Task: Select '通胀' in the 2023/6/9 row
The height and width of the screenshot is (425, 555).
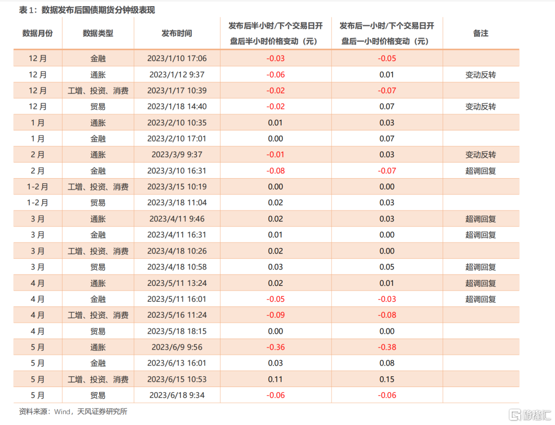Action: pyautogui.click(x=98, y=347)
